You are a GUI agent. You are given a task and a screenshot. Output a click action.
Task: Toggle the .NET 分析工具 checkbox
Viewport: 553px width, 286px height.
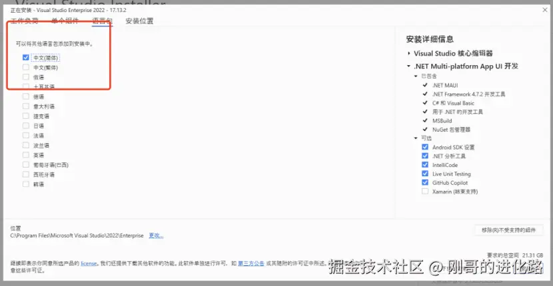click(x=425, y=156)
